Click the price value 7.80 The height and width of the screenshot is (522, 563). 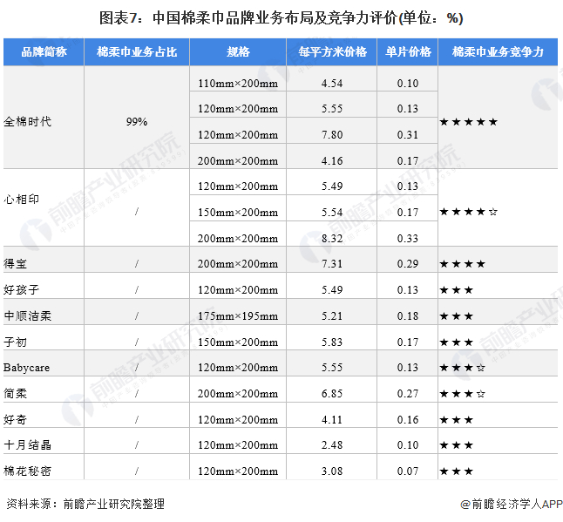pos(332,135)
